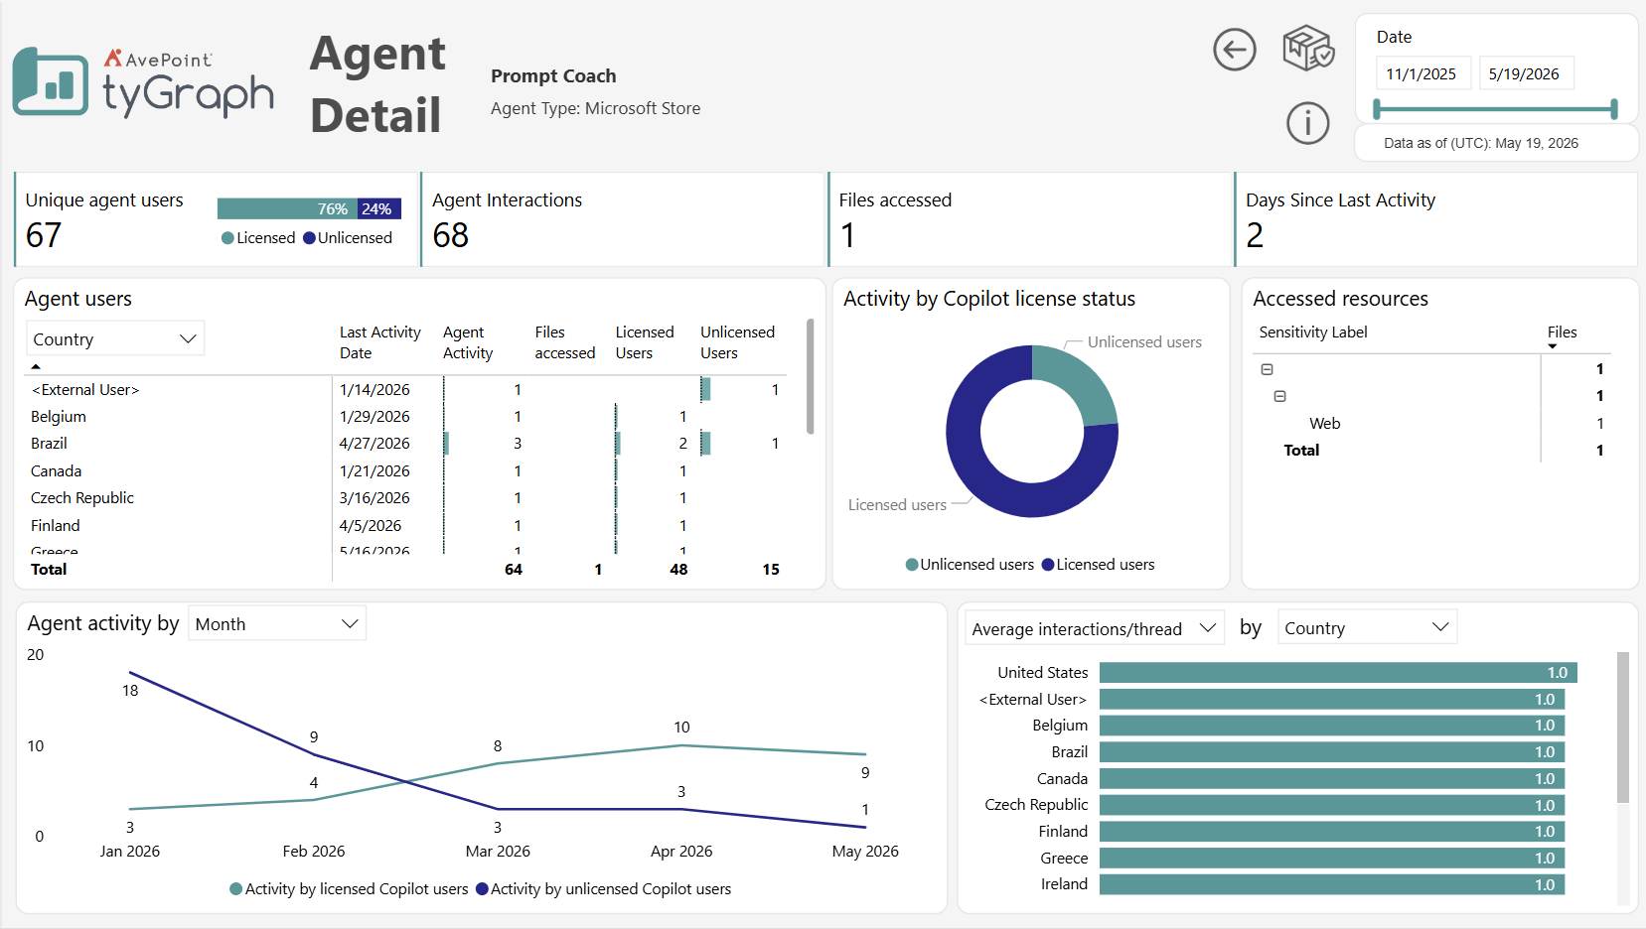Click the 4/27/2026 date in Brazil row
The height and width of the screenshot is (929, 1646).
point(374,444)
